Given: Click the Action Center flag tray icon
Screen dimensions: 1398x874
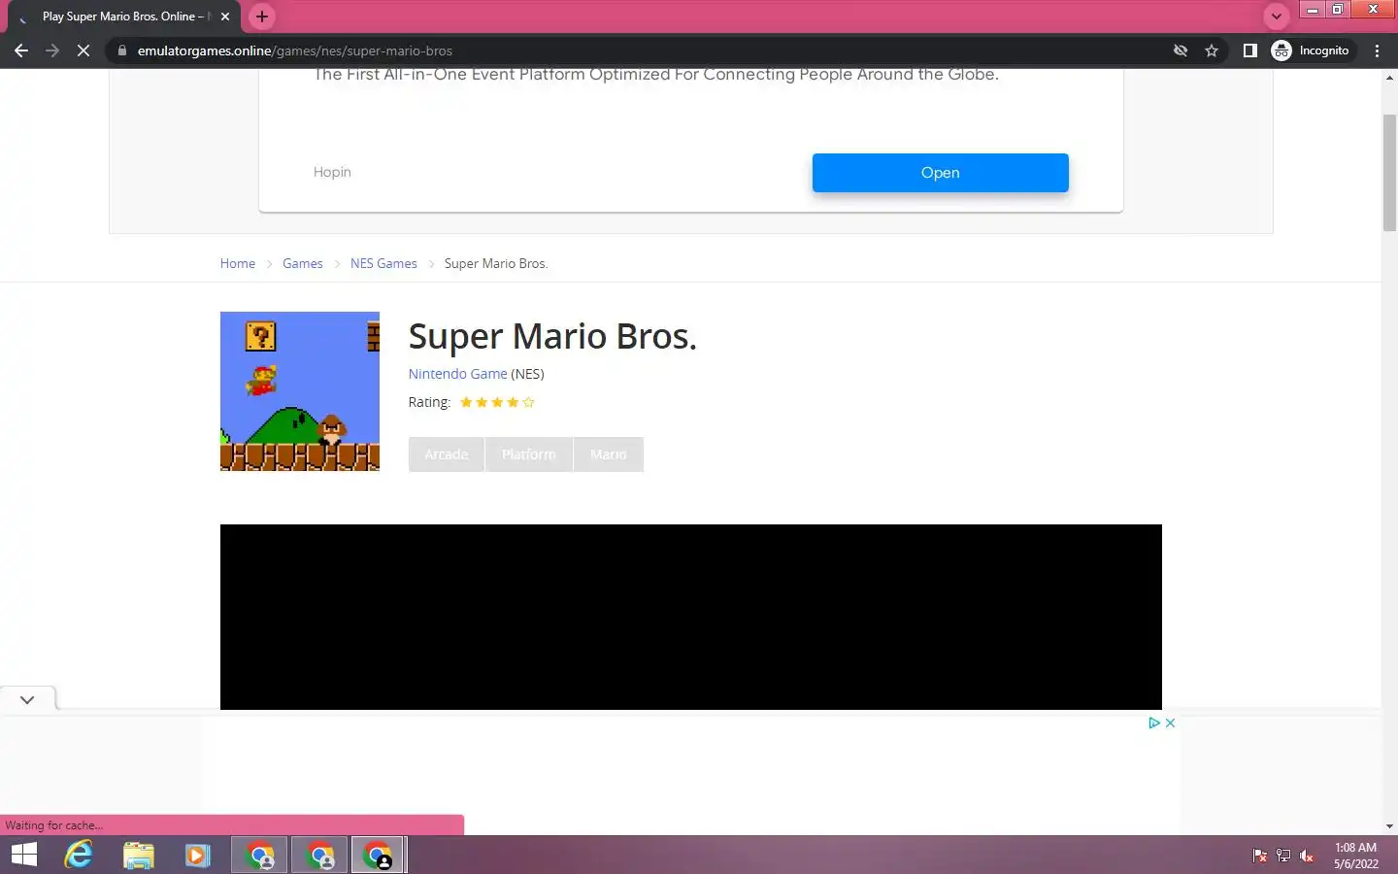Looking at the screenshot, I should [x=1260, y=856].
